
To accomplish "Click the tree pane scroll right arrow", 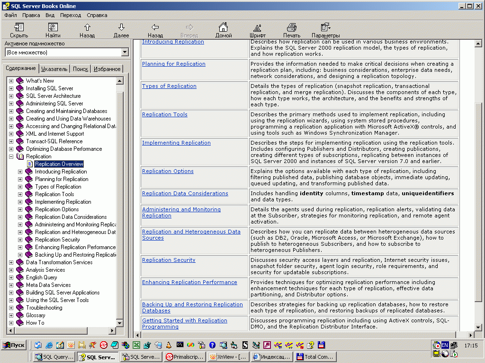I will [x=112, y=330].
